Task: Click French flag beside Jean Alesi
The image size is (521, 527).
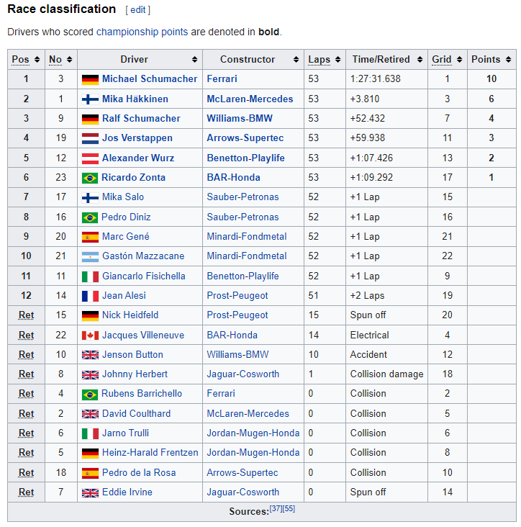Action: click(91, 296)
